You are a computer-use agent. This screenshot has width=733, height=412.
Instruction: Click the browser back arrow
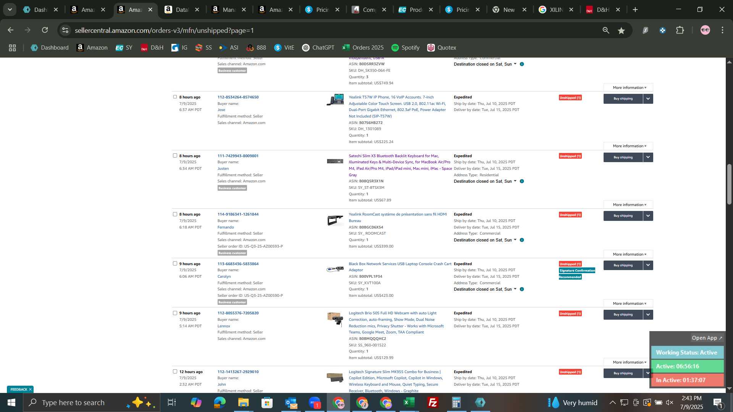[x=11, y=30]
